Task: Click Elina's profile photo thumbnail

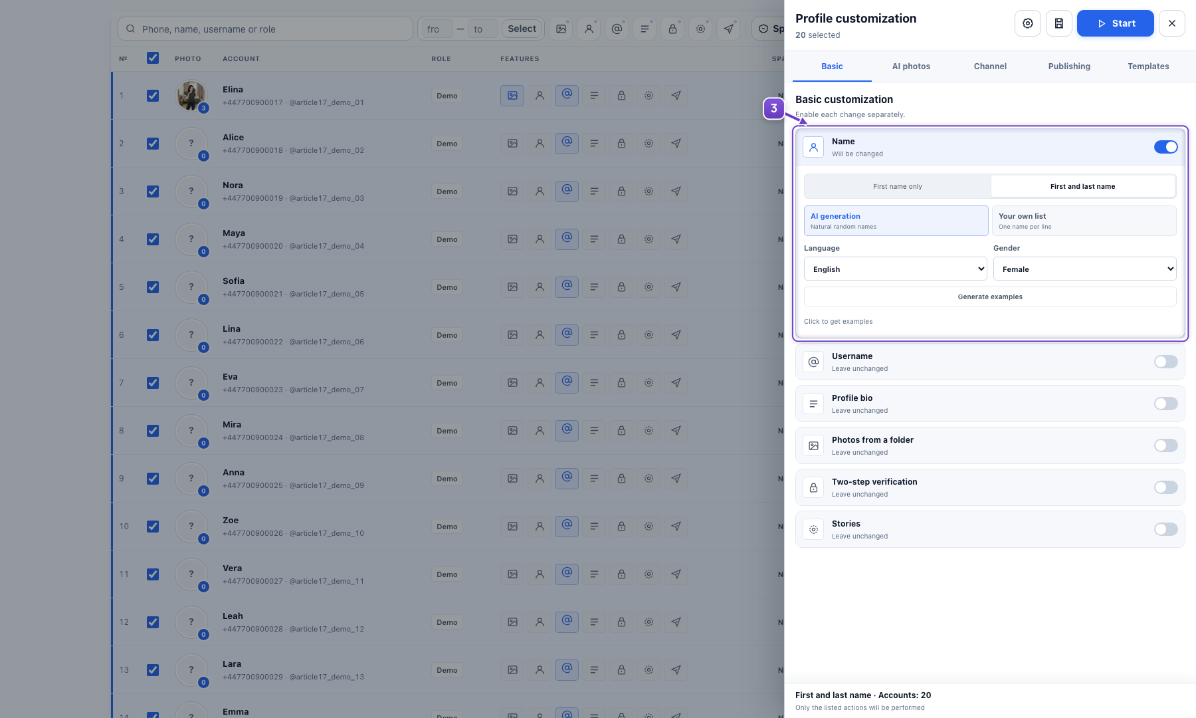Action: tap(191, 96)
